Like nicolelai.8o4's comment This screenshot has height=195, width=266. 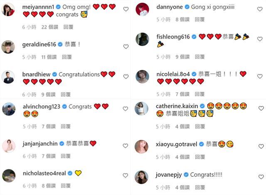pos(260,76)
